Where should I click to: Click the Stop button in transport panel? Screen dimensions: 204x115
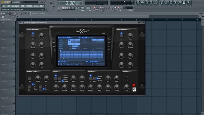pyautogui.click(x=68, y=8)
